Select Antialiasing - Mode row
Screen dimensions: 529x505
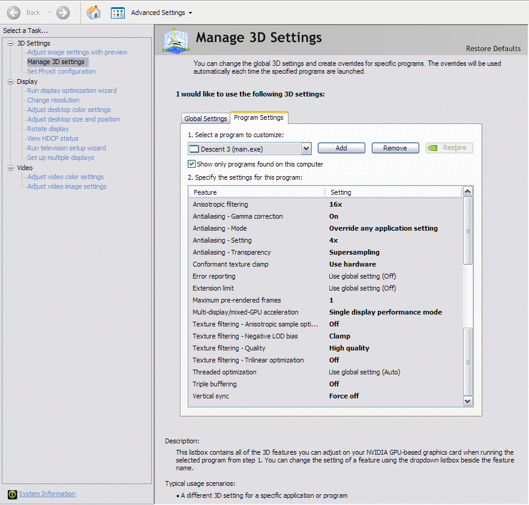(x=326, y=228)
